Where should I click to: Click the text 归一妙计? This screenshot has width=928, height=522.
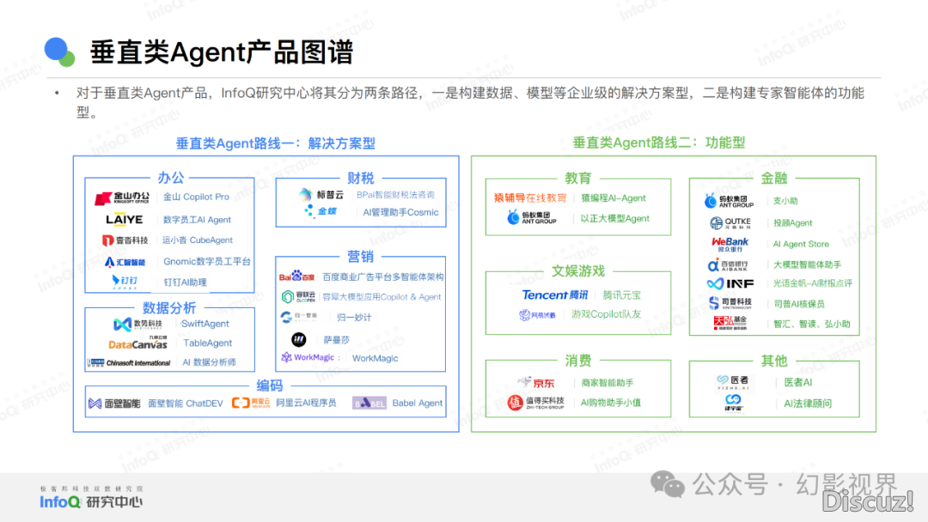354,318
